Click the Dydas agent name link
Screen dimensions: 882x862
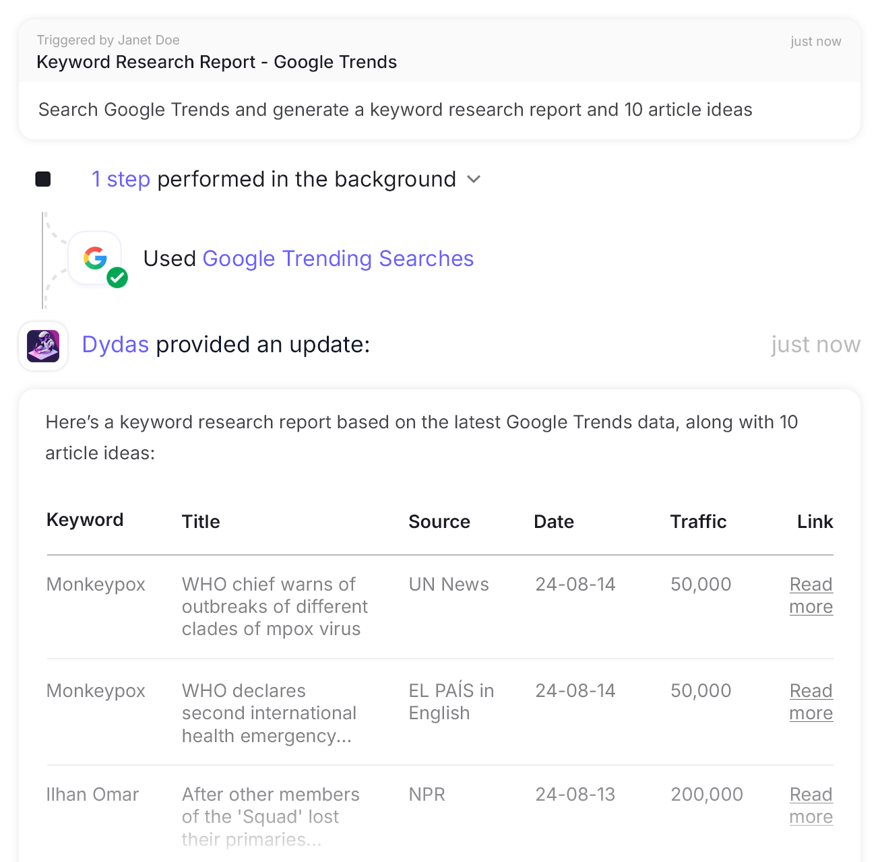115,345
